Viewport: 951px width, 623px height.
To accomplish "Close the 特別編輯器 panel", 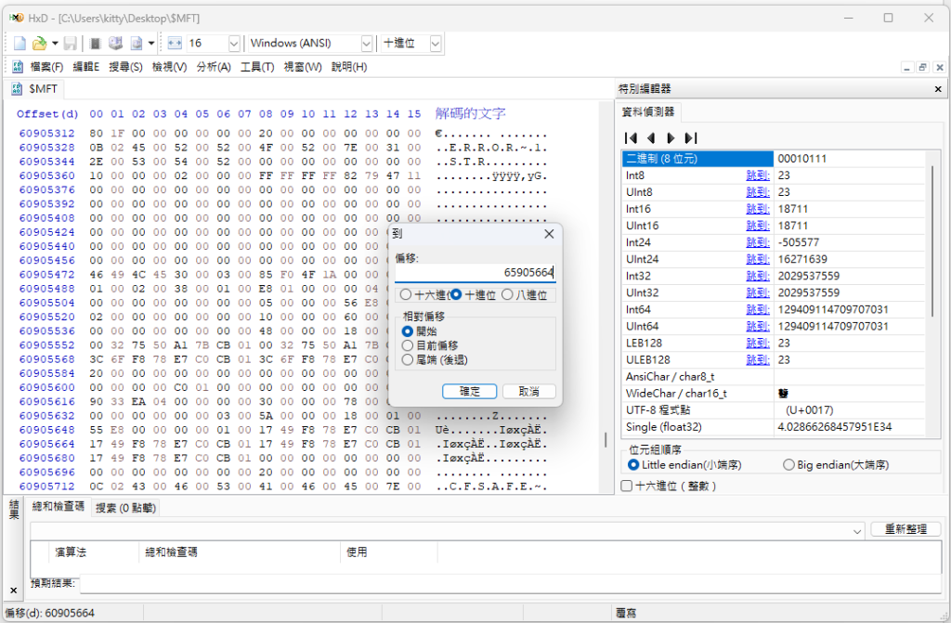I will click(938, 89).
